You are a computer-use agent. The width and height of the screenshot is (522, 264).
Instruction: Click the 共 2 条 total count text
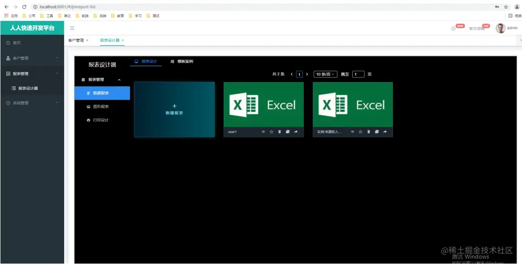click(278, 74)
